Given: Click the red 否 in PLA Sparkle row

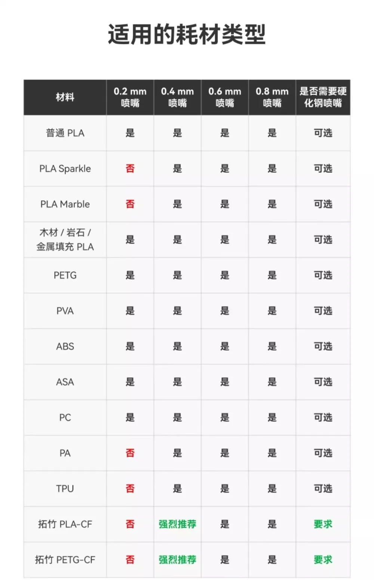Looking at the screenshot, I should [x=130, y=169].
